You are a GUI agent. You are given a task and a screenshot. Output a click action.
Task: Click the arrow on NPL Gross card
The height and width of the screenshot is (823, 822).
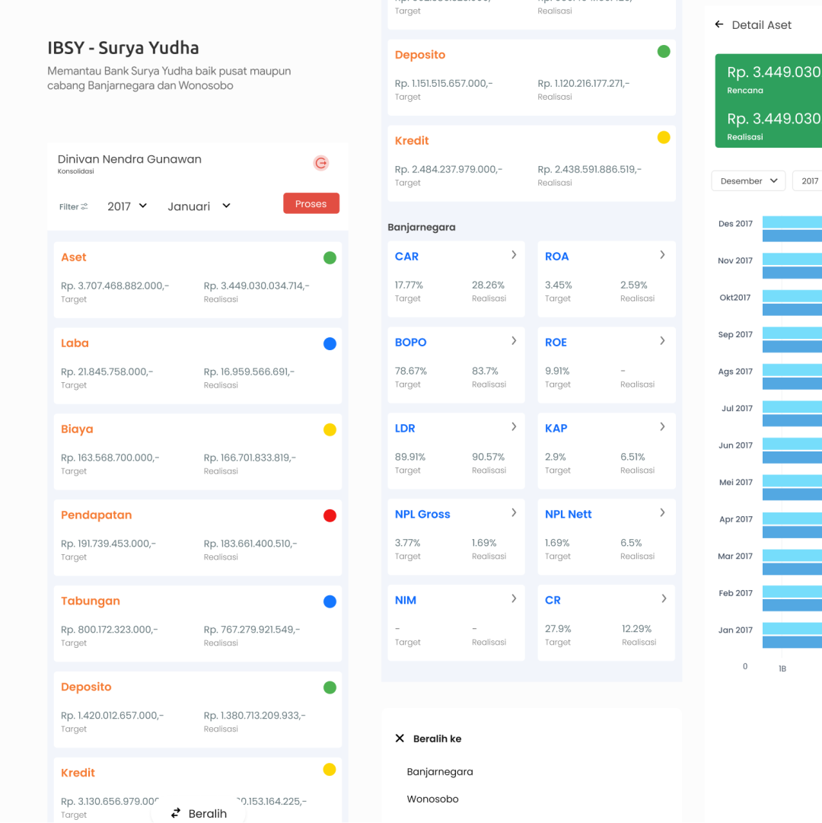pos(514,512)
